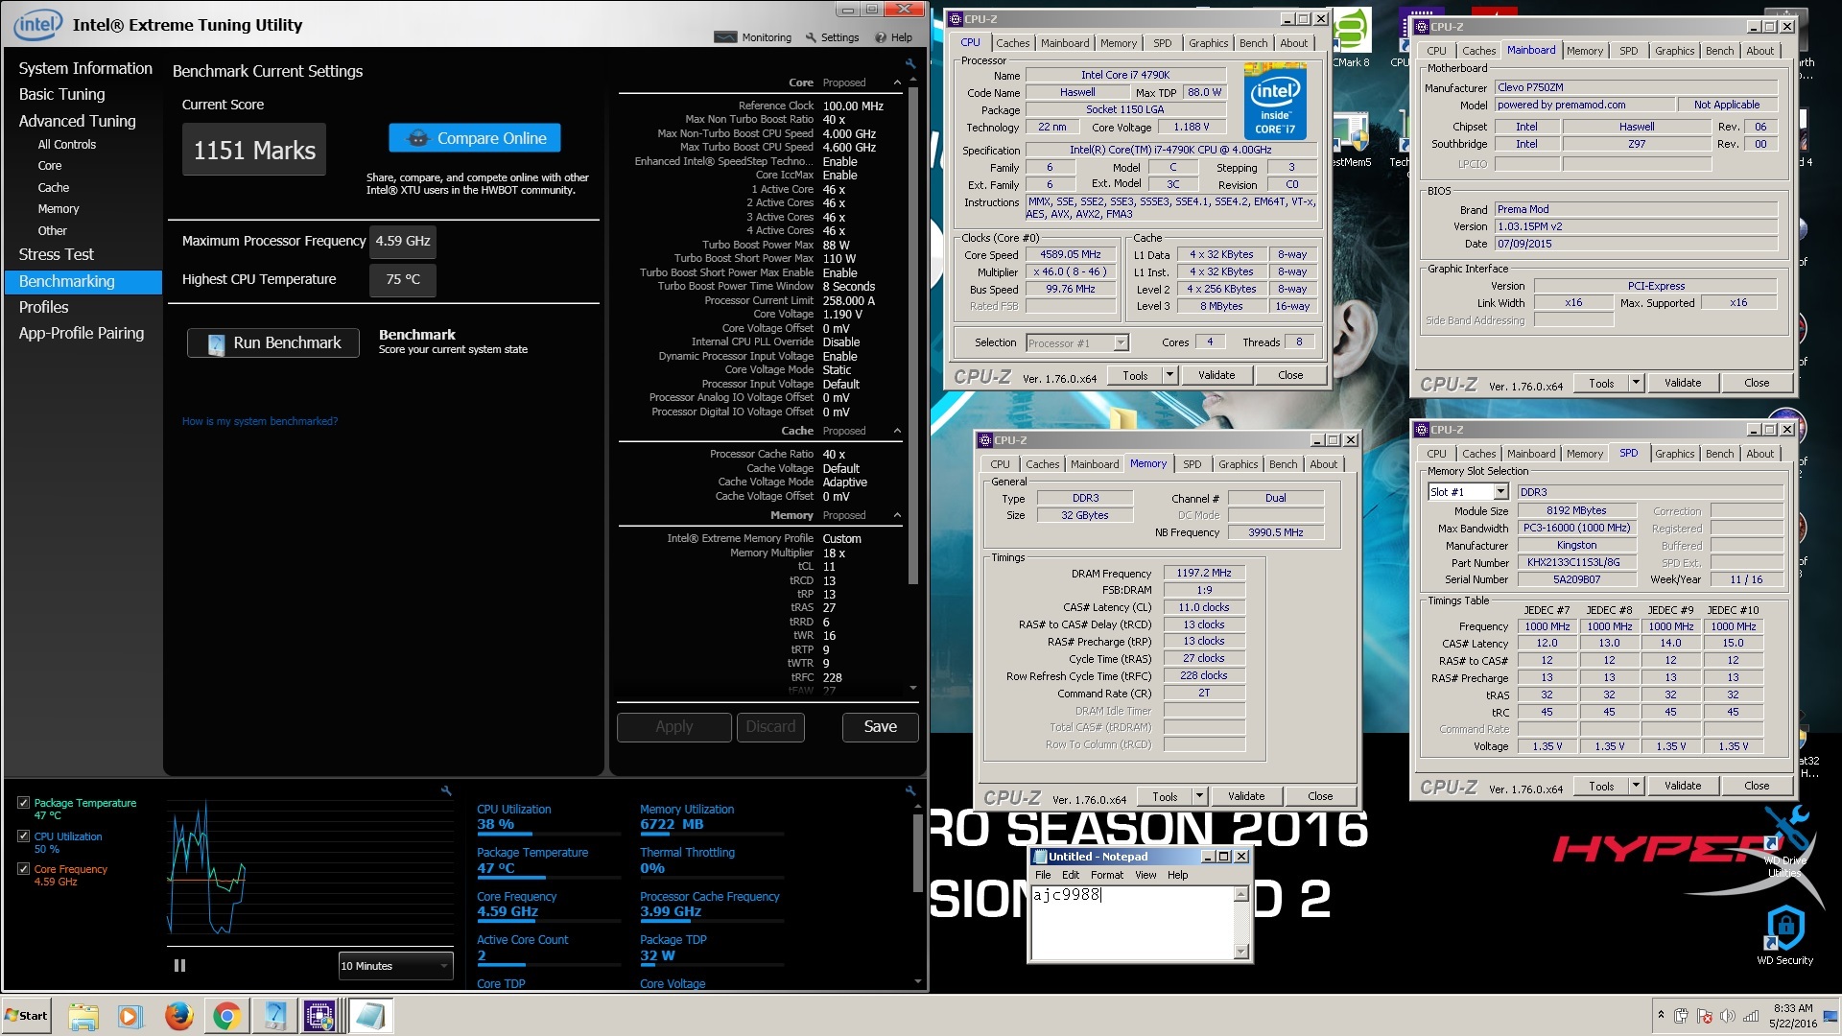
Task: Select Profiles in XTU sidebar
Action: click(x=44, y=307)
